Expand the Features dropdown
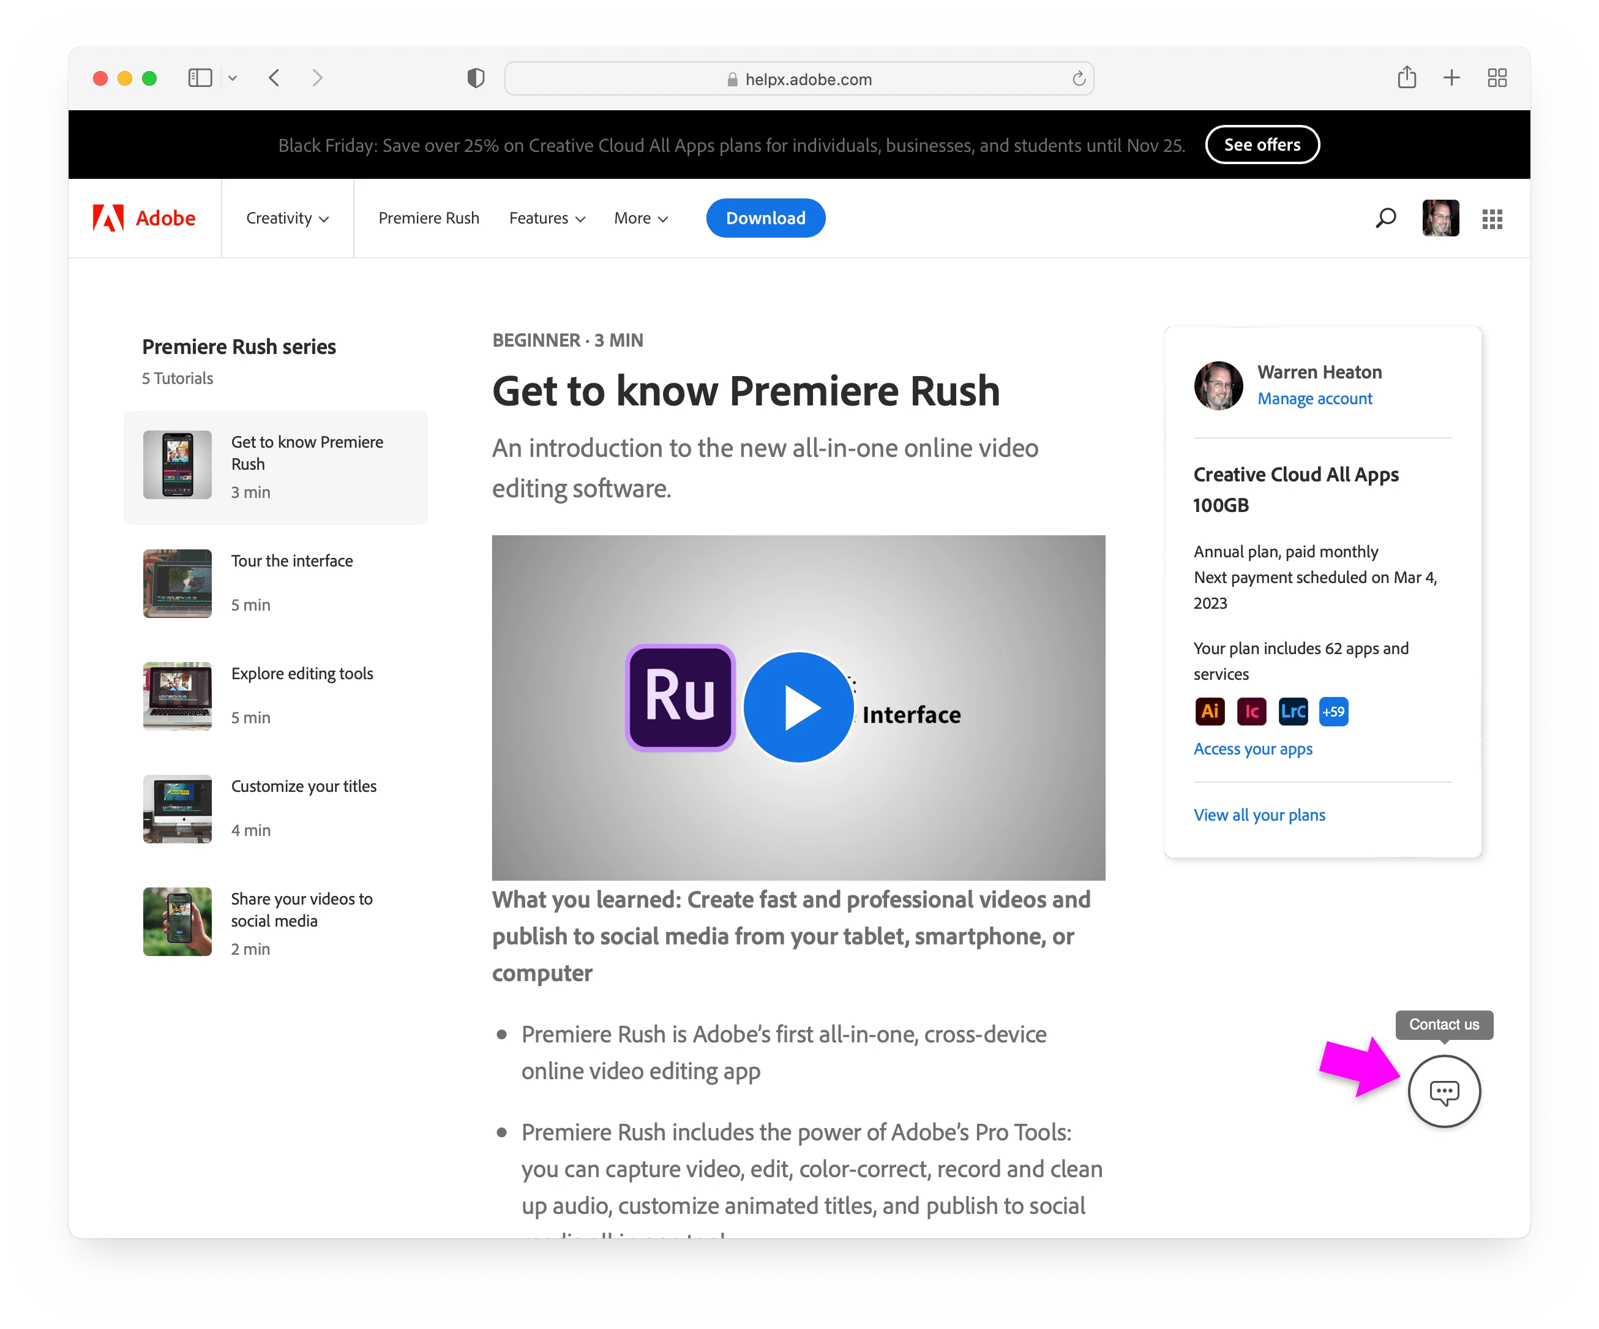 pyautogui.click(x=547, y=219)
